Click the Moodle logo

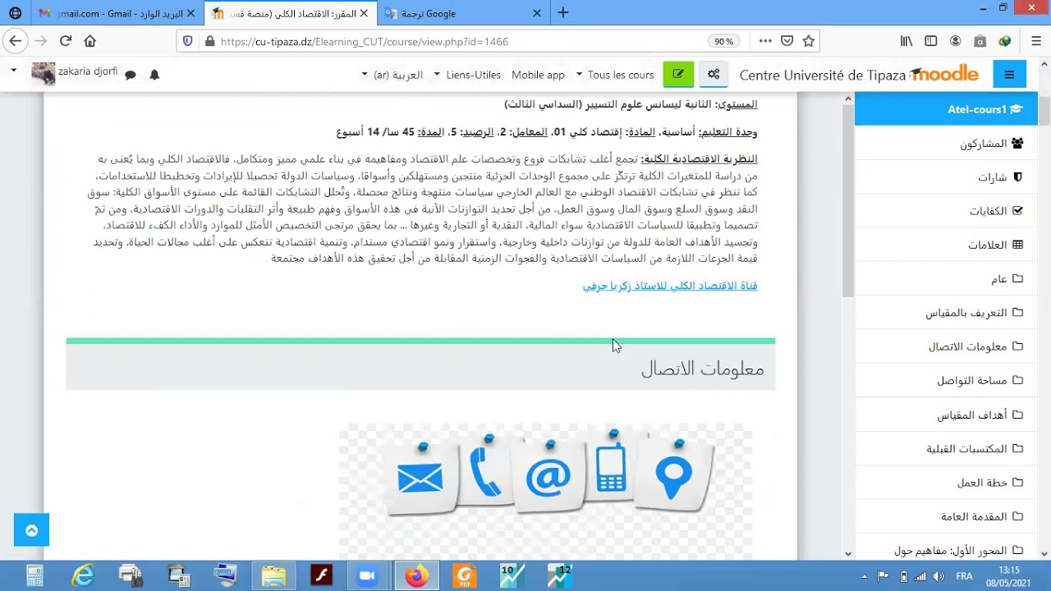tap(944, 74)
